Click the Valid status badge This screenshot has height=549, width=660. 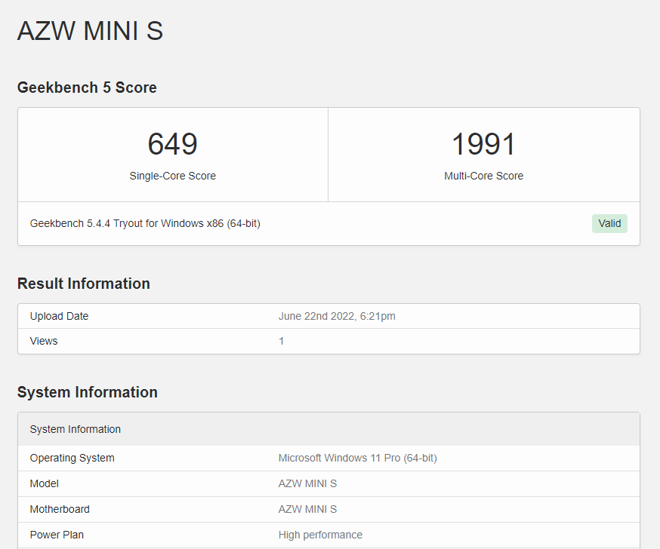(x=609, y=223)
